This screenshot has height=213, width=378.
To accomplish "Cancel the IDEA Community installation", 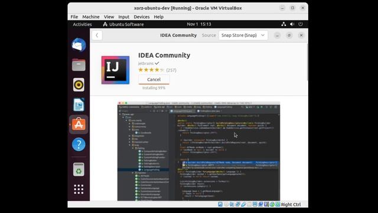I will pos(154,79).
